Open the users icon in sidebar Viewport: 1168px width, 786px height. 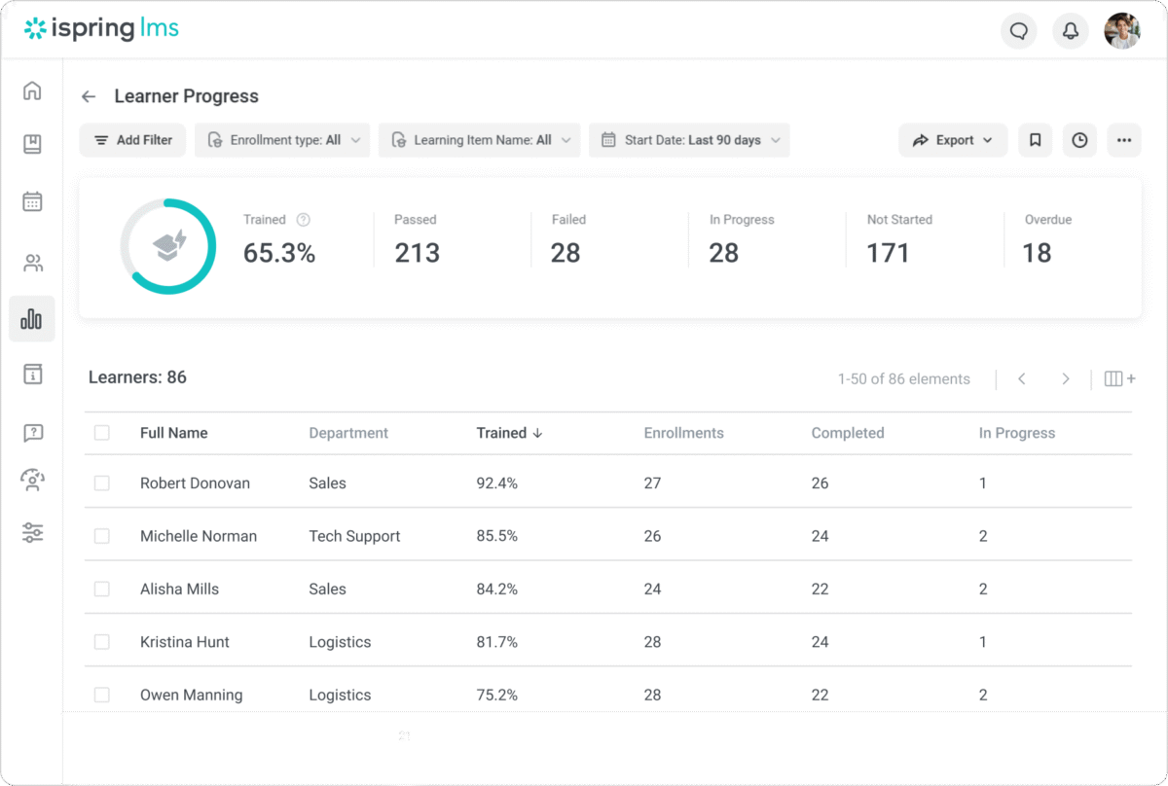[x=32, y=263]
